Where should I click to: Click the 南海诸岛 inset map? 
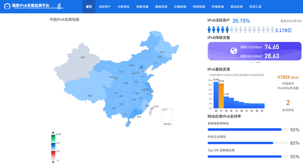point(167,117)
